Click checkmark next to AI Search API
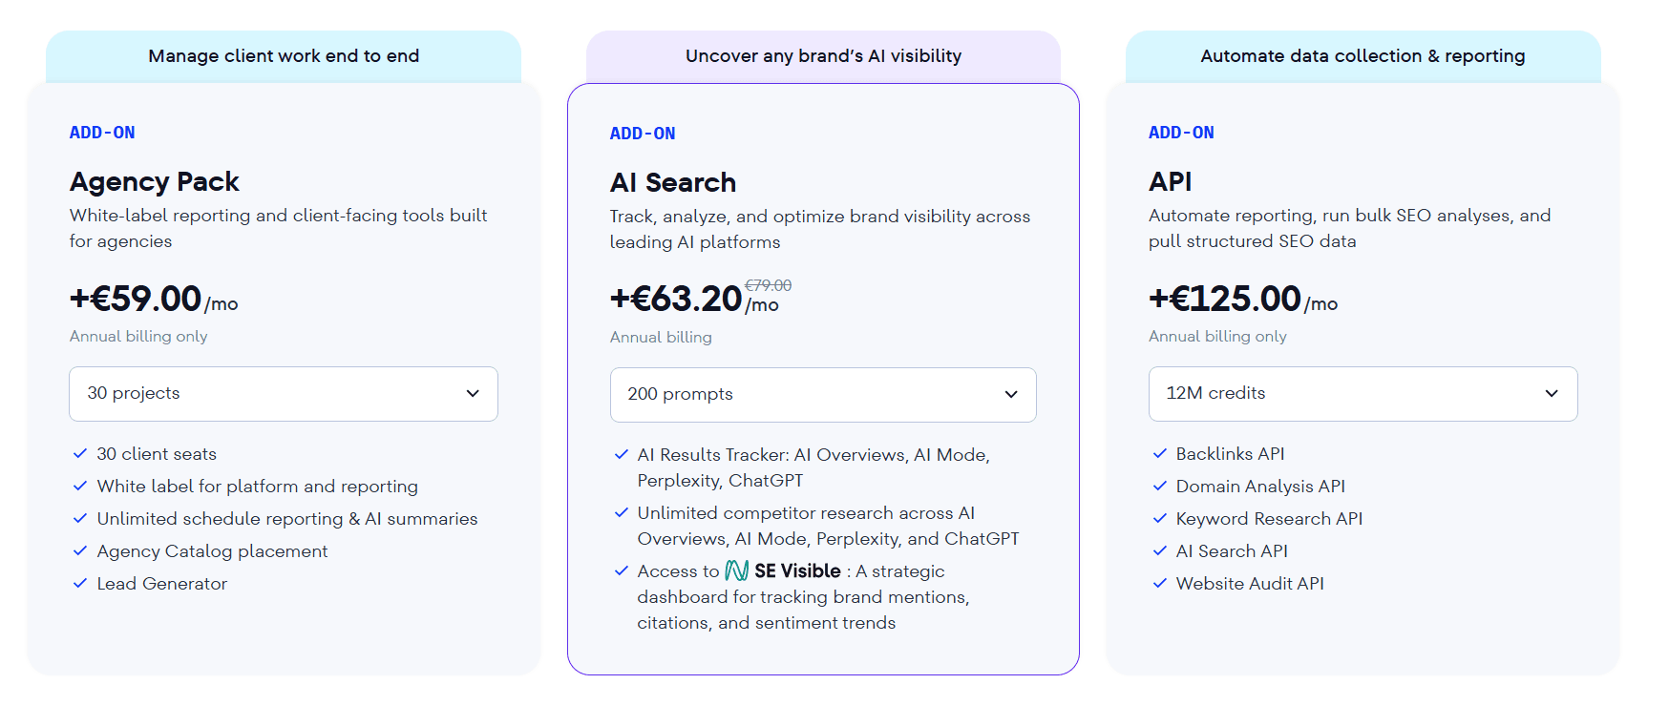This screenshot has width=1669, height=705. click(x=1160, y=551)
